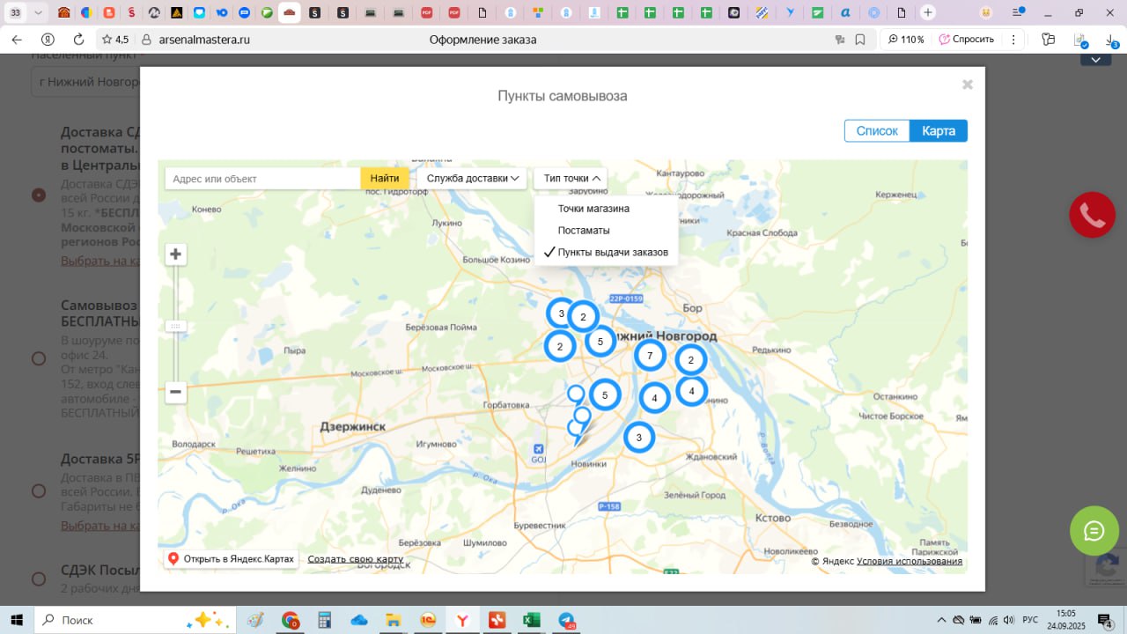Open browser tab list chevron
The height and width of the screenshot is (634, 1127).
pos(38,12)
